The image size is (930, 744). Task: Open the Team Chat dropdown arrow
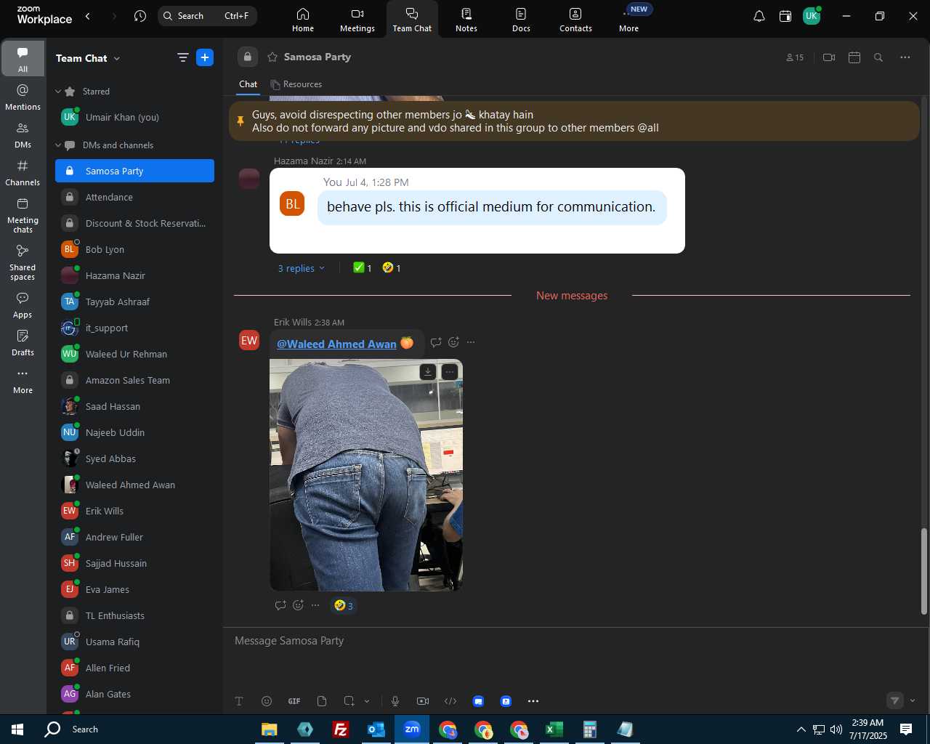(x=117, y=58)
